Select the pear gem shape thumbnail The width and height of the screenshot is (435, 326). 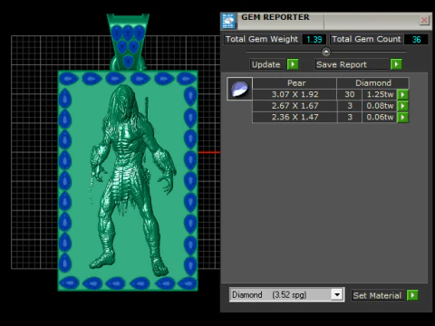239,89
